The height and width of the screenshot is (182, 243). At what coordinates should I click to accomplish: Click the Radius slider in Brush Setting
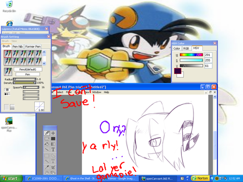pyautogui.click(x=24, y=79)
